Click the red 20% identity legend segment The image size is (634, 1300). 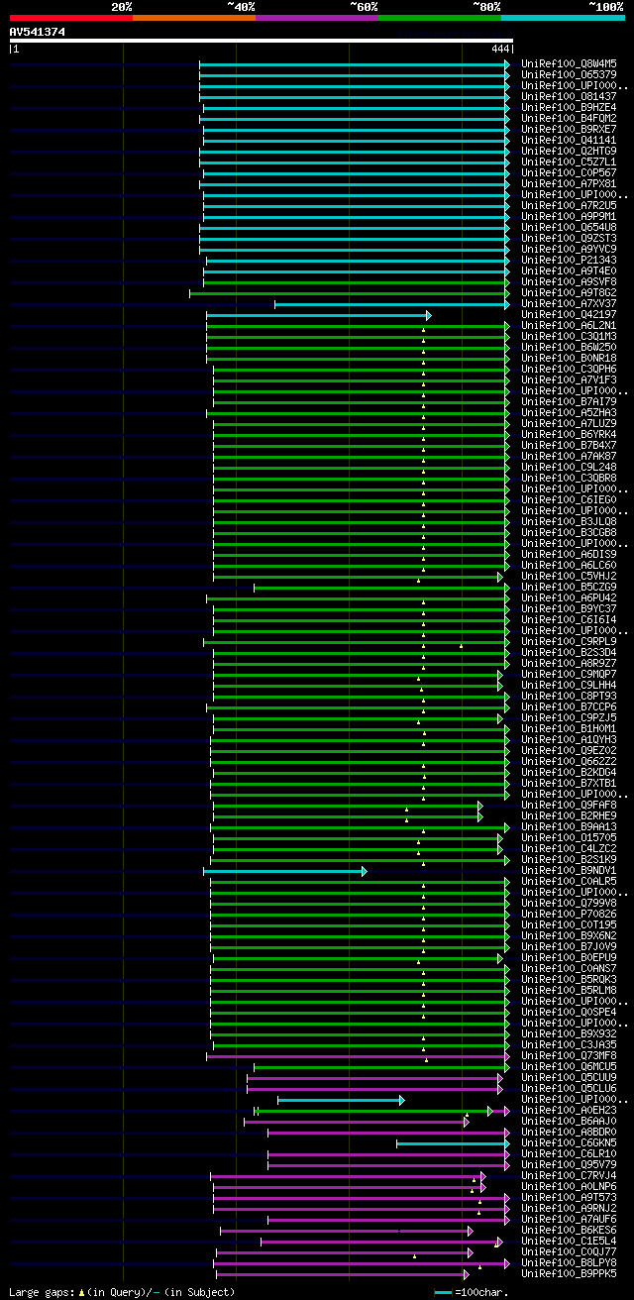(70, 18)
